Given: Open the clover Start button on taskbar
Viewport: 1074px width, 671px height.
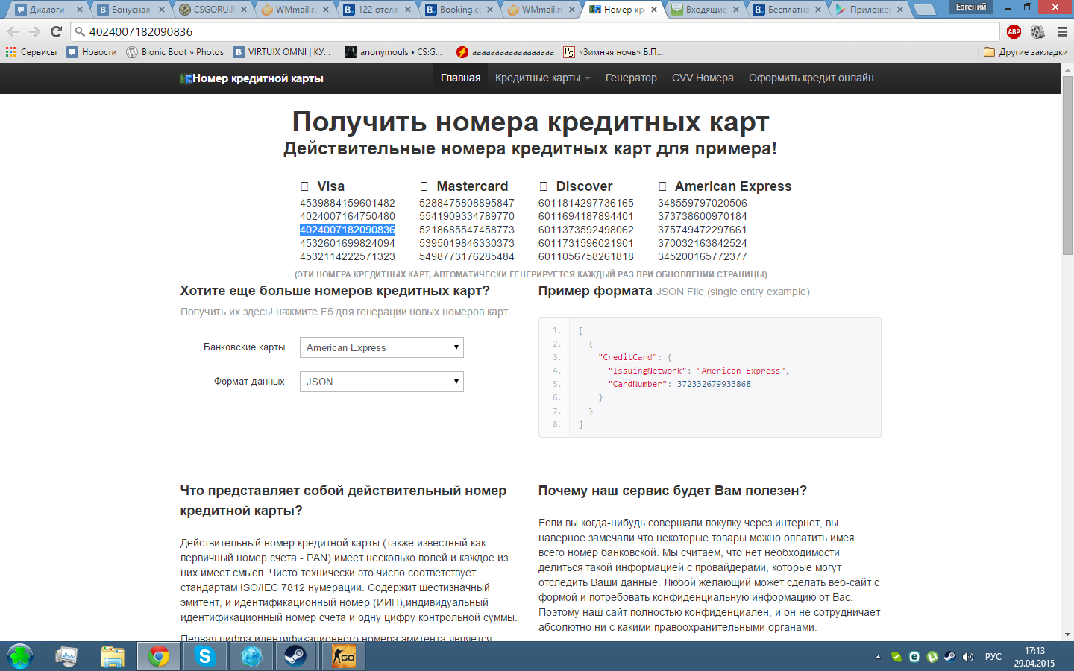Looking at the screenshot, I should click(20, 656).
